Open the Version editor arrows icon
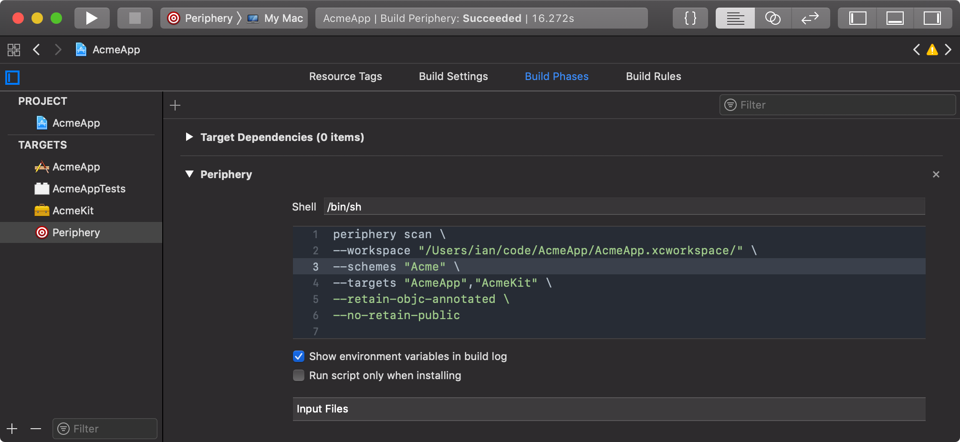960x442 pixels. [x=810, y=18]
